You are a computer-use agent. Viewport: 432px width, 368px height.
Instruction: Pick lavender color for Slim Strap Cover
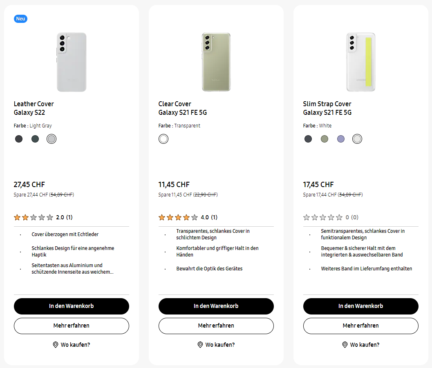click(341, 139)
